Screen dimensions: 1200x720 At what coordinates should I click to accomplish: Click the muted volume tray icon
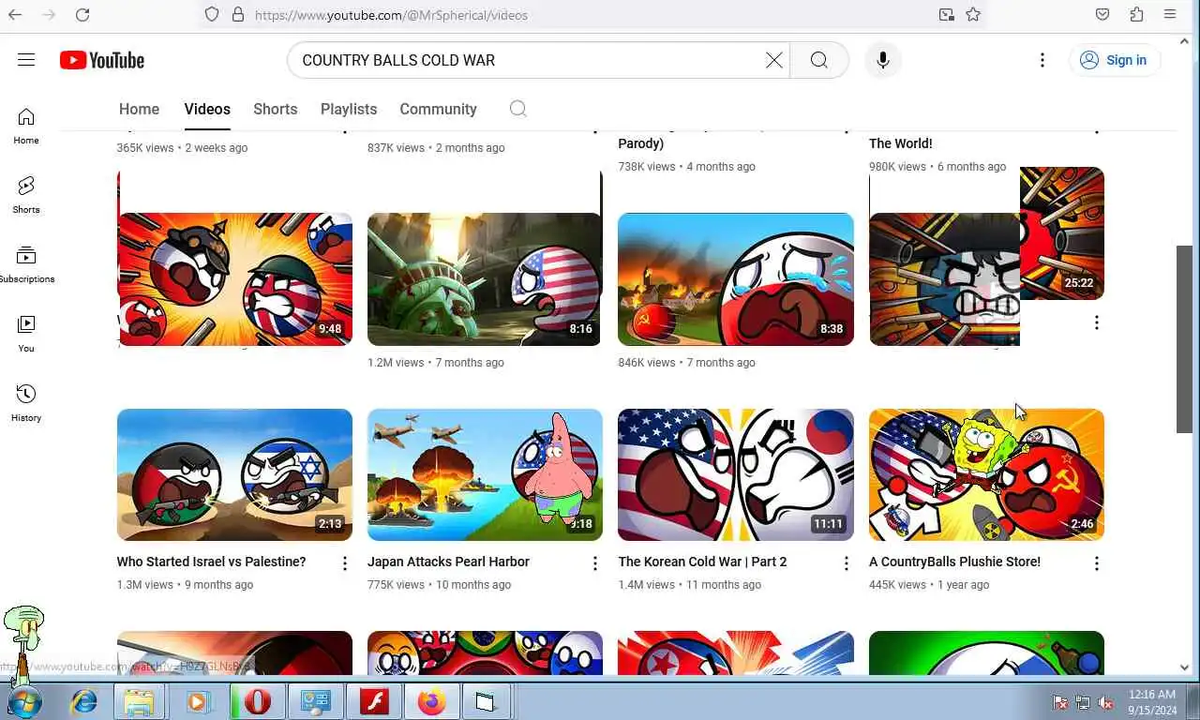pyautogui.click(x=1105, y=702)
